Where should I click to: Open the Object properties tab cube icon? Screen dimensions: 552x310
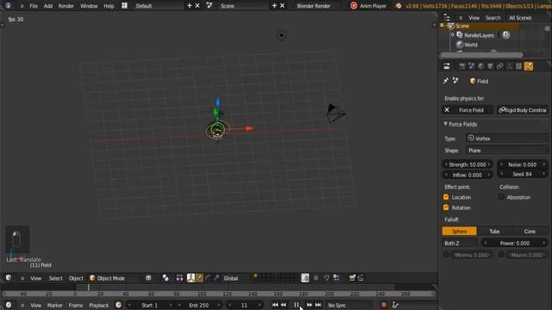pyautogui.click(x=491, y=66)
